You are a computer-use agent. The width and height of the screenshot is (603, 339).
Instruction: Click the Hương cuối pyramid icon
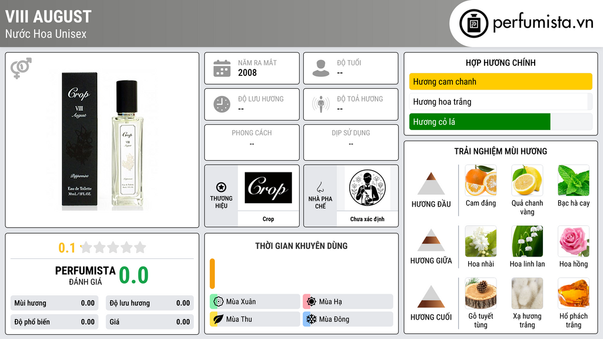pos(431,297)
